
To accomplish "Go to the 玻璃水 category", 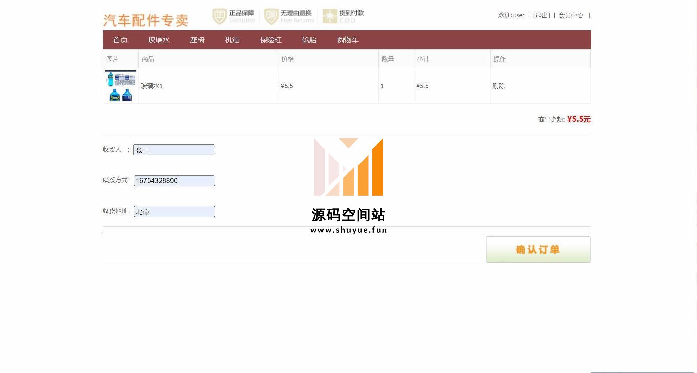I will pyautogui.click(x=159, y=40).
